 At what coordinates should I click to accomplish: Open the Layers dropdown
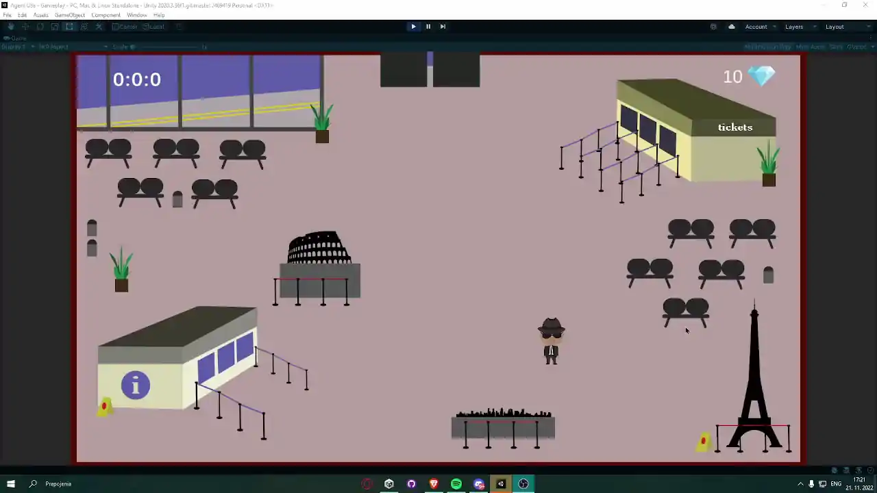pos(800,27)
